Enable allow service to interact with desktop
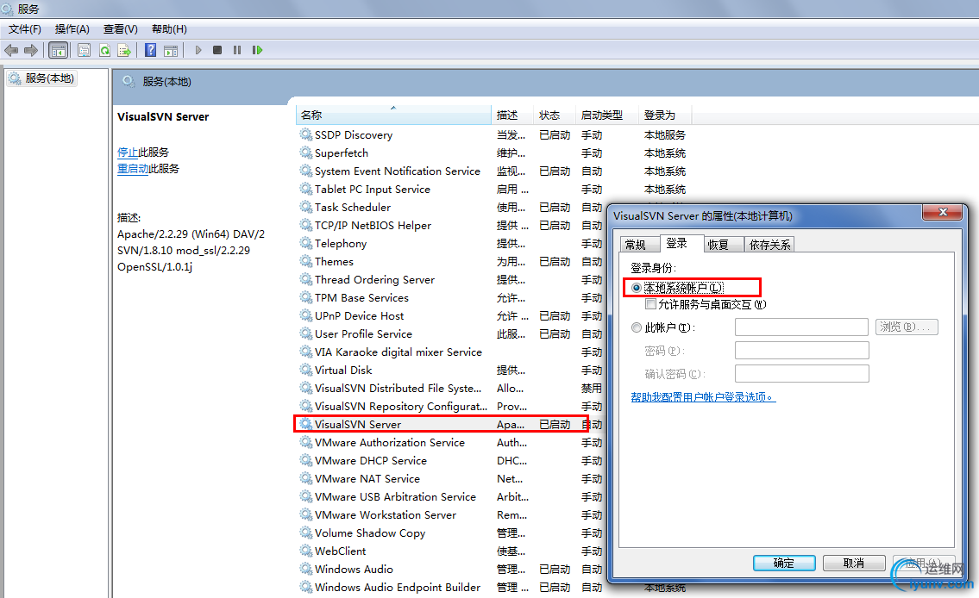The image size is (979, 598). click(x=650, y=304)
